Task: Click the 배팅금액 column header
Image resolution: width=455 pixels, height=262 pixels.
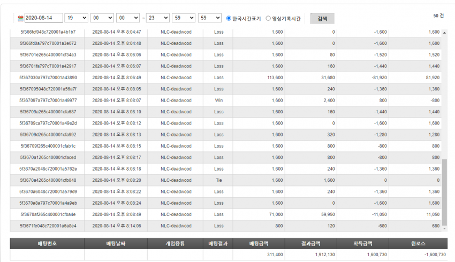Action: 259,243
